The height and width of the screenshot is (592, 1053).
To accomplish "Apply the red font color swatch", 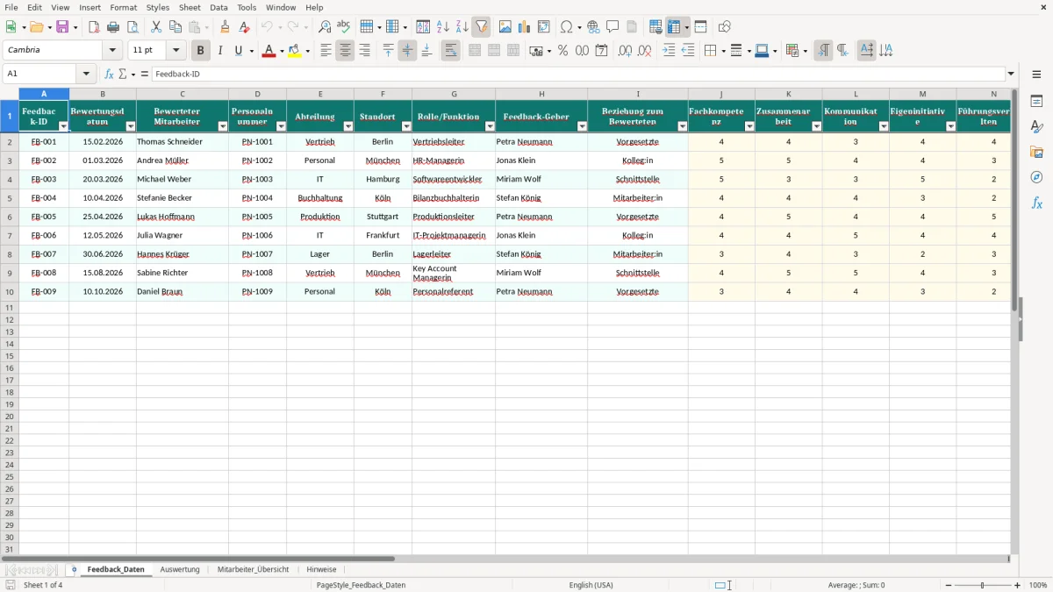I will pos(268,51).
